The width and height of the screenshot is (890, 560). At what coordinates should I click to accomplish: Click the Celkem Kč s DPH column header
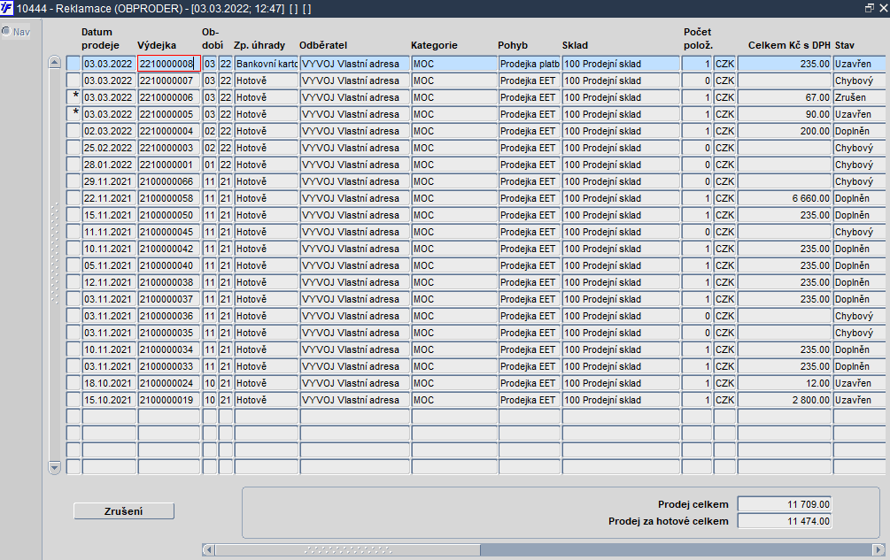(x=789, y=45)
